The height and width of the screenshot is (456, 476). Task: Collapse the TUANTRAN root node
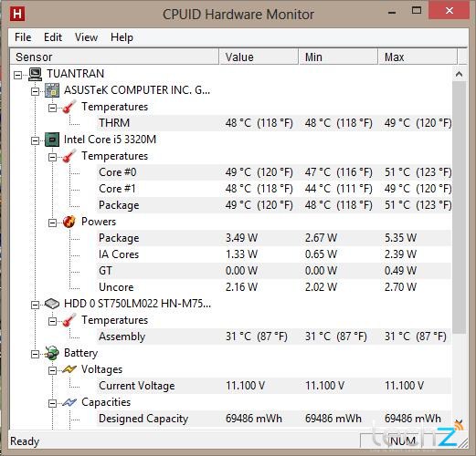[x=18, y=75]
